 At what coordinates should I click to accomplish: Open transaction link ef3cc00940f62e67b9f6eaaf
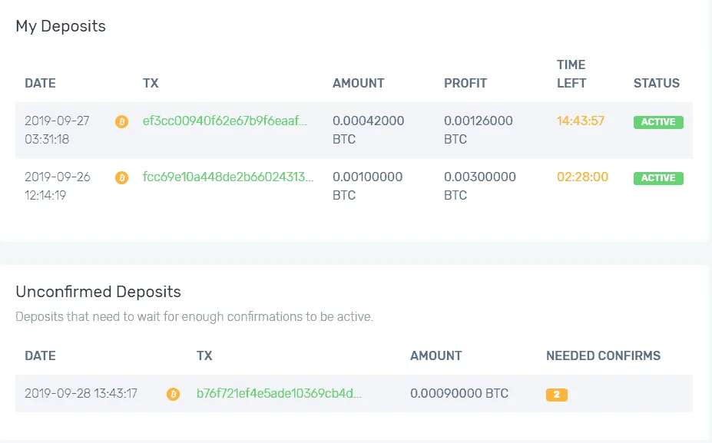[225, 121]
